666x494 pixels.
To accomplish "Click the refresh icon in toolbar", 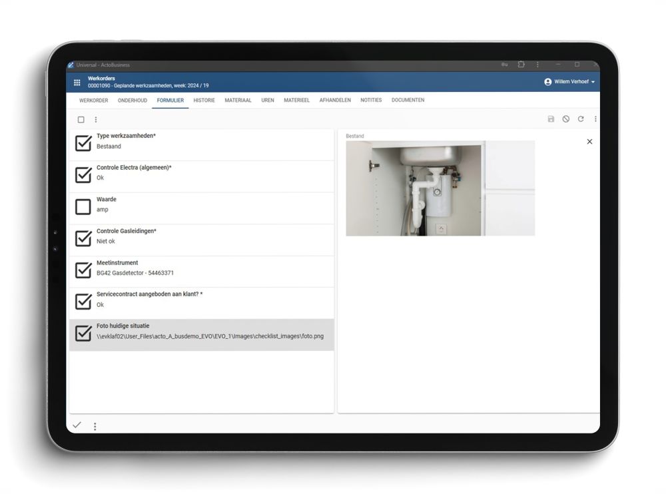I will [581, 119].
